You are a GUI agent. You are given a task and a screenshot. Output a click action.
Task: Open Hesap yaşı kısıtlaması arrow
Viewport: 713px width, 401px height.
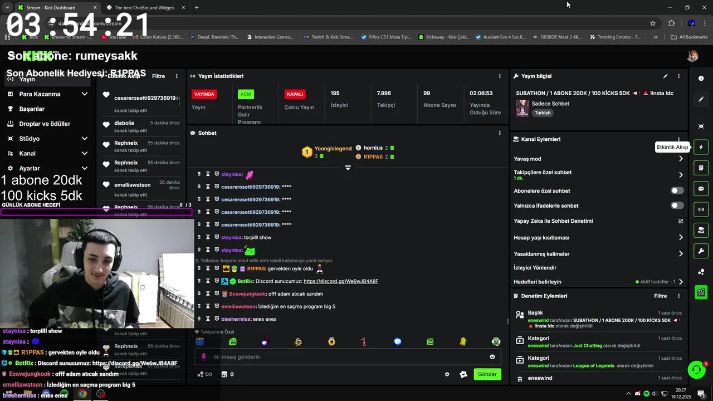(x=681, y=237)
